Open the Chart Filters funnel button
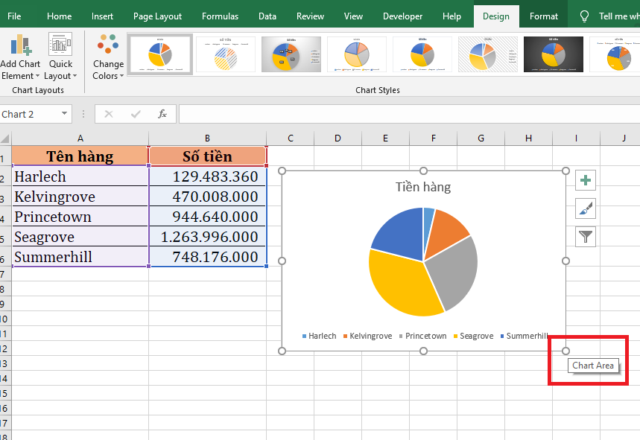Screen dimensions: 640x440 586,237
